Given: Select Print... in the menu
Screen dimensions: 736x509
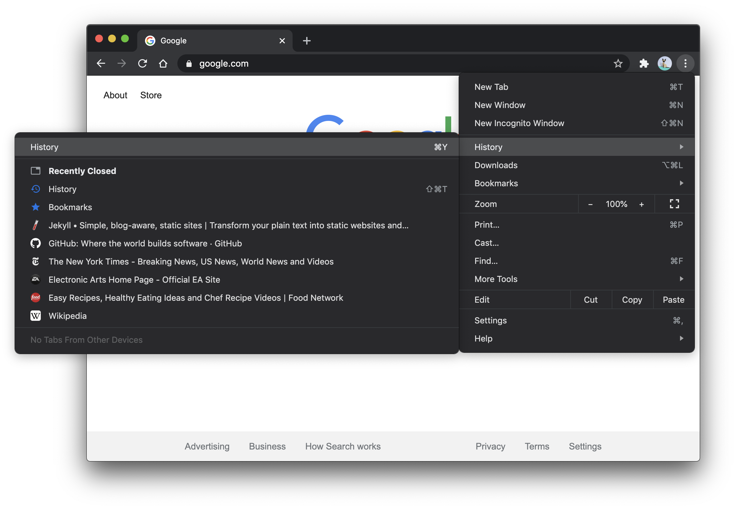Looking at the screenshot, I should pyautogui.click(x=577, y=225).
